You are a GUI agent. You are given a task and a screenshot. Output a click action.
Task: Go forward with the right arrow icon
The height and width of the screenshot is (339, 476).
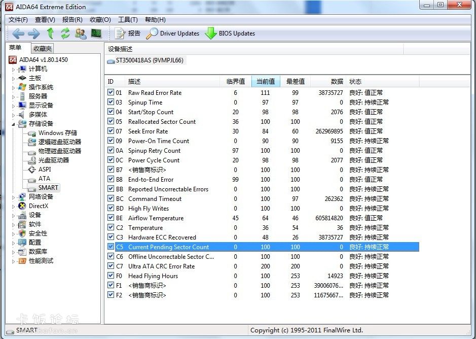(33, 33)
